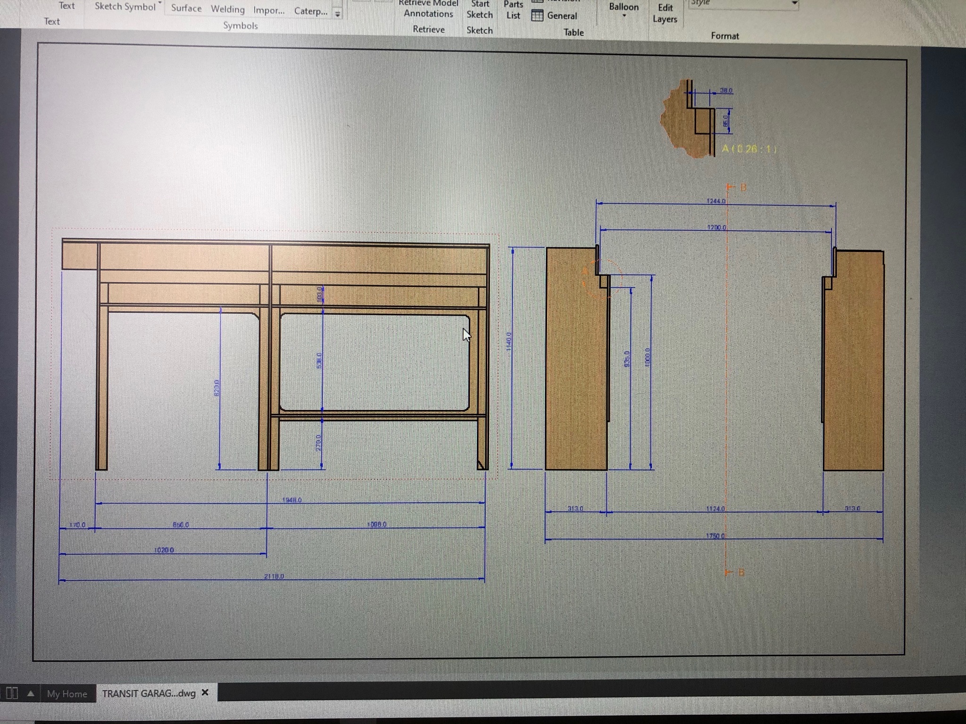Click the Surface symbol tool
The height and width of the screenshot is (724, 966).
pos(186,8)
